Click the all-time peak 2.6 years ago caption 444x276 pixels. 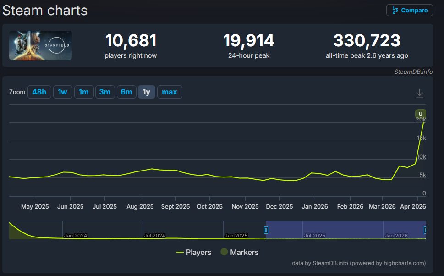(367, 55)
